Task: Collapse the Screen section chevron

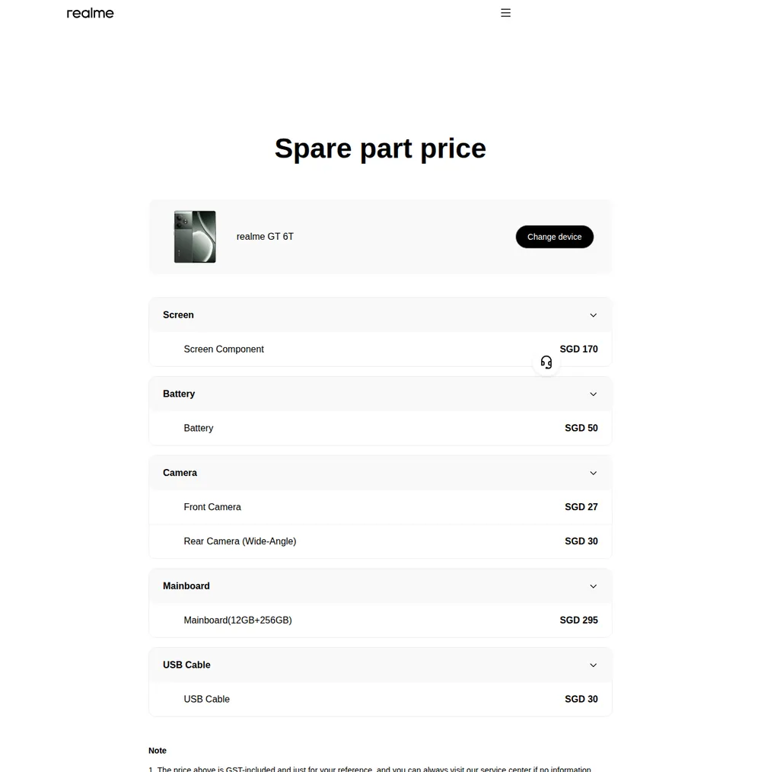Action: [x=593, y=315]
